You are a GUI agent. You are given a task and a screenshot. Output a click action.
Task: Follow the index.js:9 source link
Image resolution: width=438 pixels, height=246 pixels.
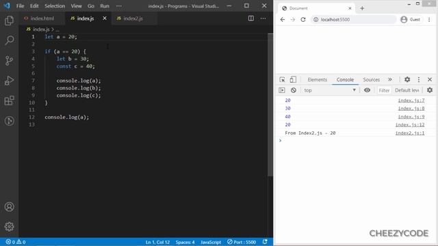coord(411,117)
